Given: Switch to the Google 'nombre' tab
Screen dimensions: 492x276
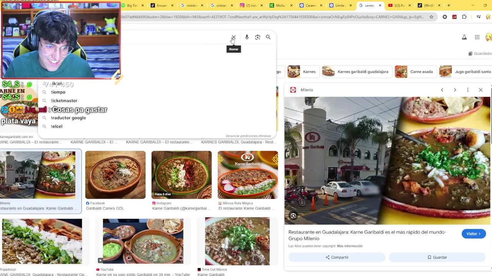Looking at the screenshot, I should tap(193, 5).
